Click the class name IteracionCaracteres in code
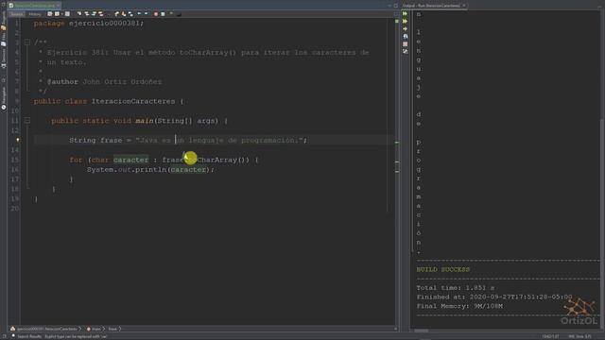The image size is (605, 340). (x=133, y=101)
